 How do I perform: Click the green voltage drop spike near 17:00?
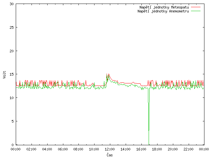tap(149, 116)
